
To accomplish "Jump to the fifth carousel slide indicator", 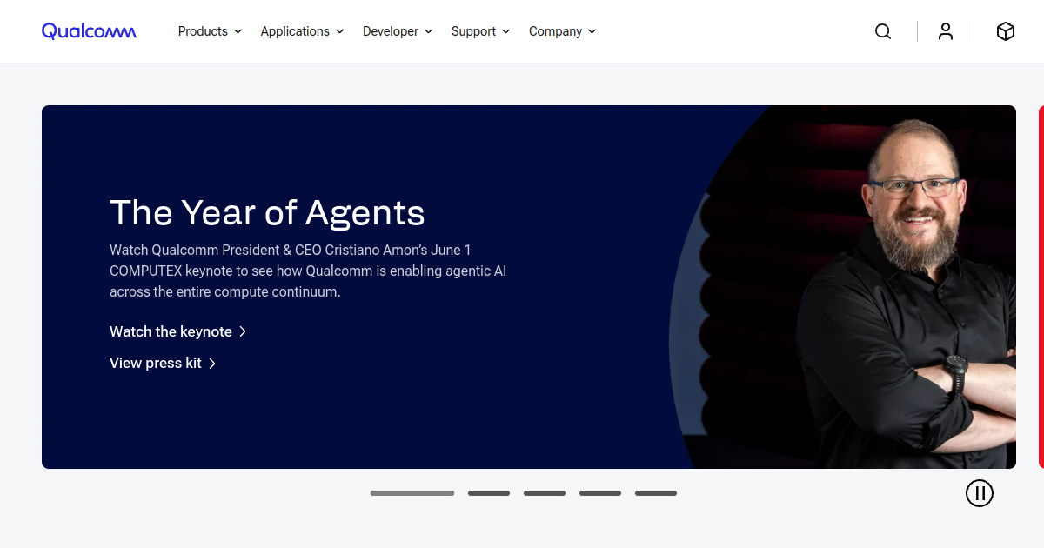I will coord(656,493).
